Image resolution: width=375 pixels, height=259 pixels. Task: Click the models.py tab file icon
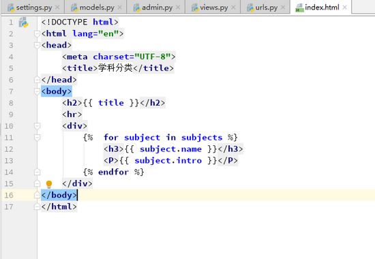pos(74,8)
